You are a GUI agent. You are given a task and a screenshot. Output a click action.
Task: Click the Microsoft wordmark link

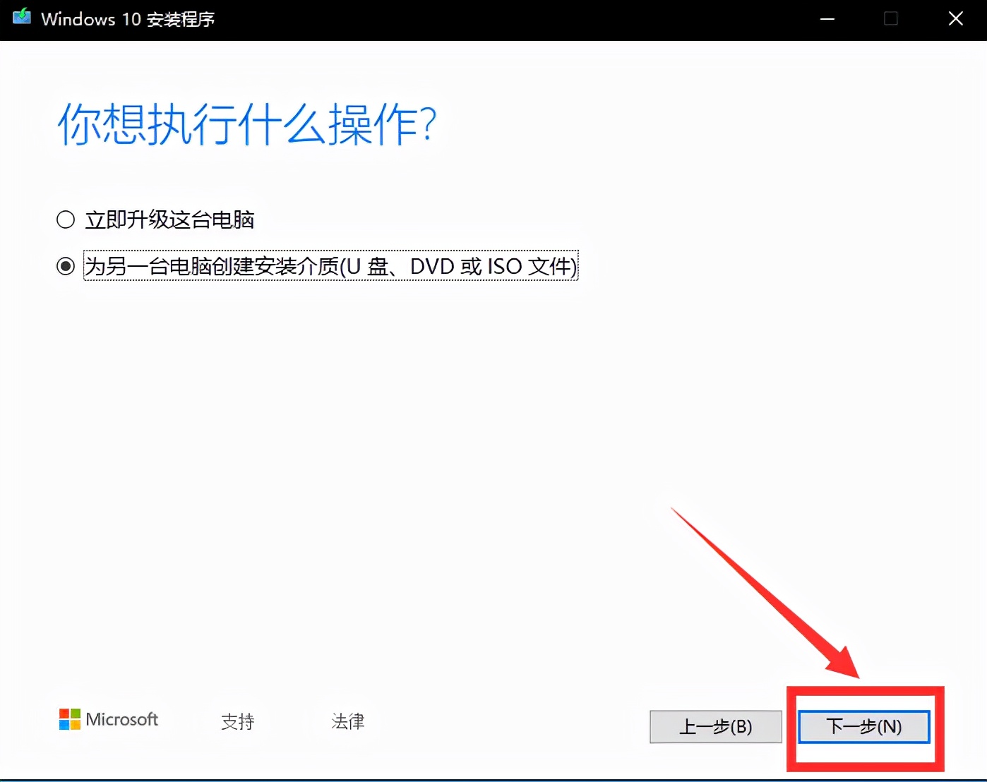click(121, 719)
